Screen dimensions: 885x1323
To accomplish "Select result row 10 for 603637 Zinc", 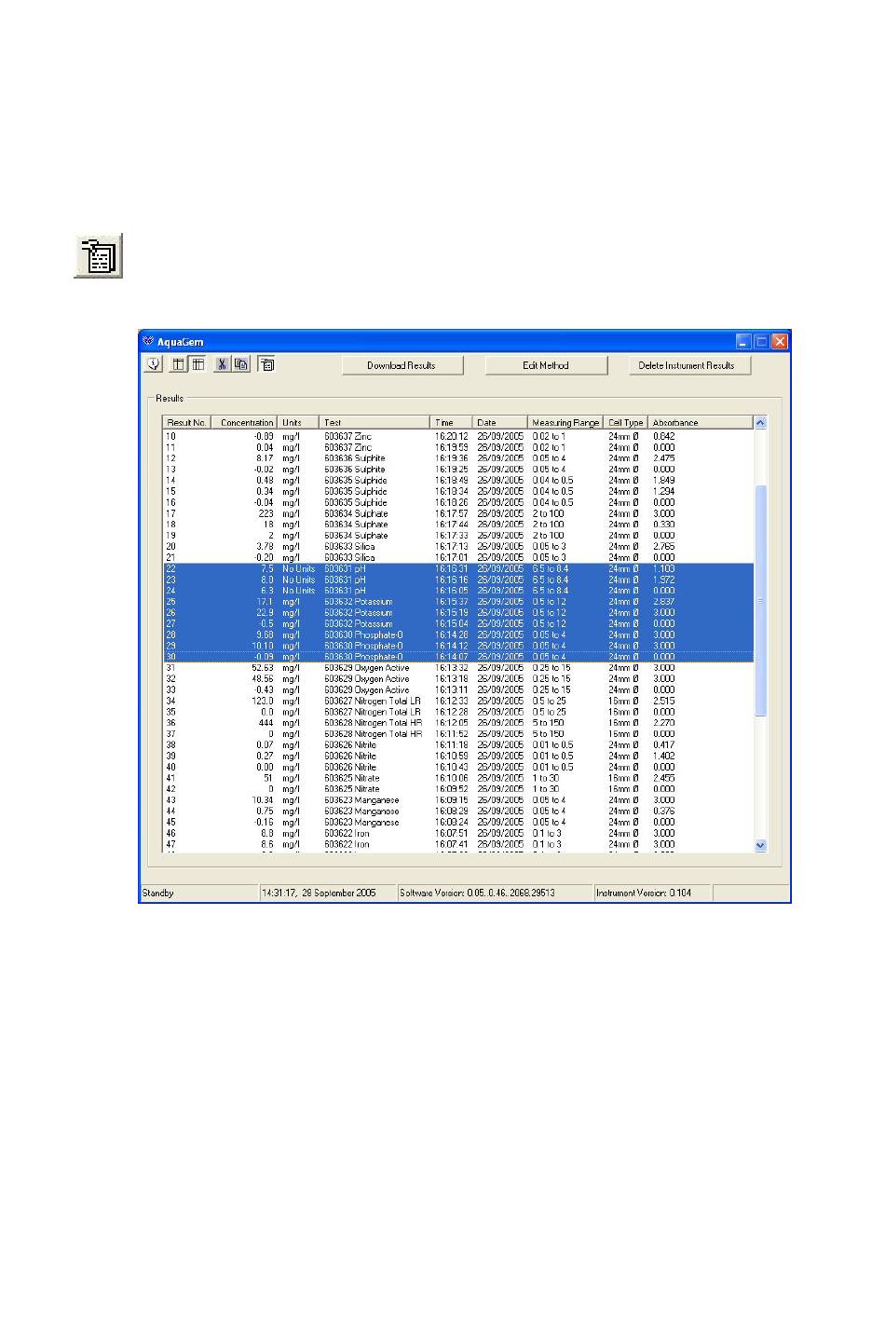I will coord(457,436).
